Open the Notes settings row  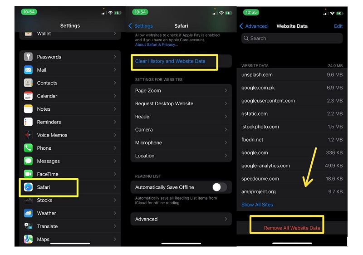point(70,109)
